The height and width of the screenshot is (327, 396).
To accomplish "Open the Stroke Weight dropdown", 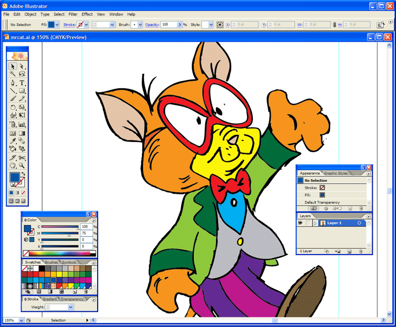I will (71, 307).
